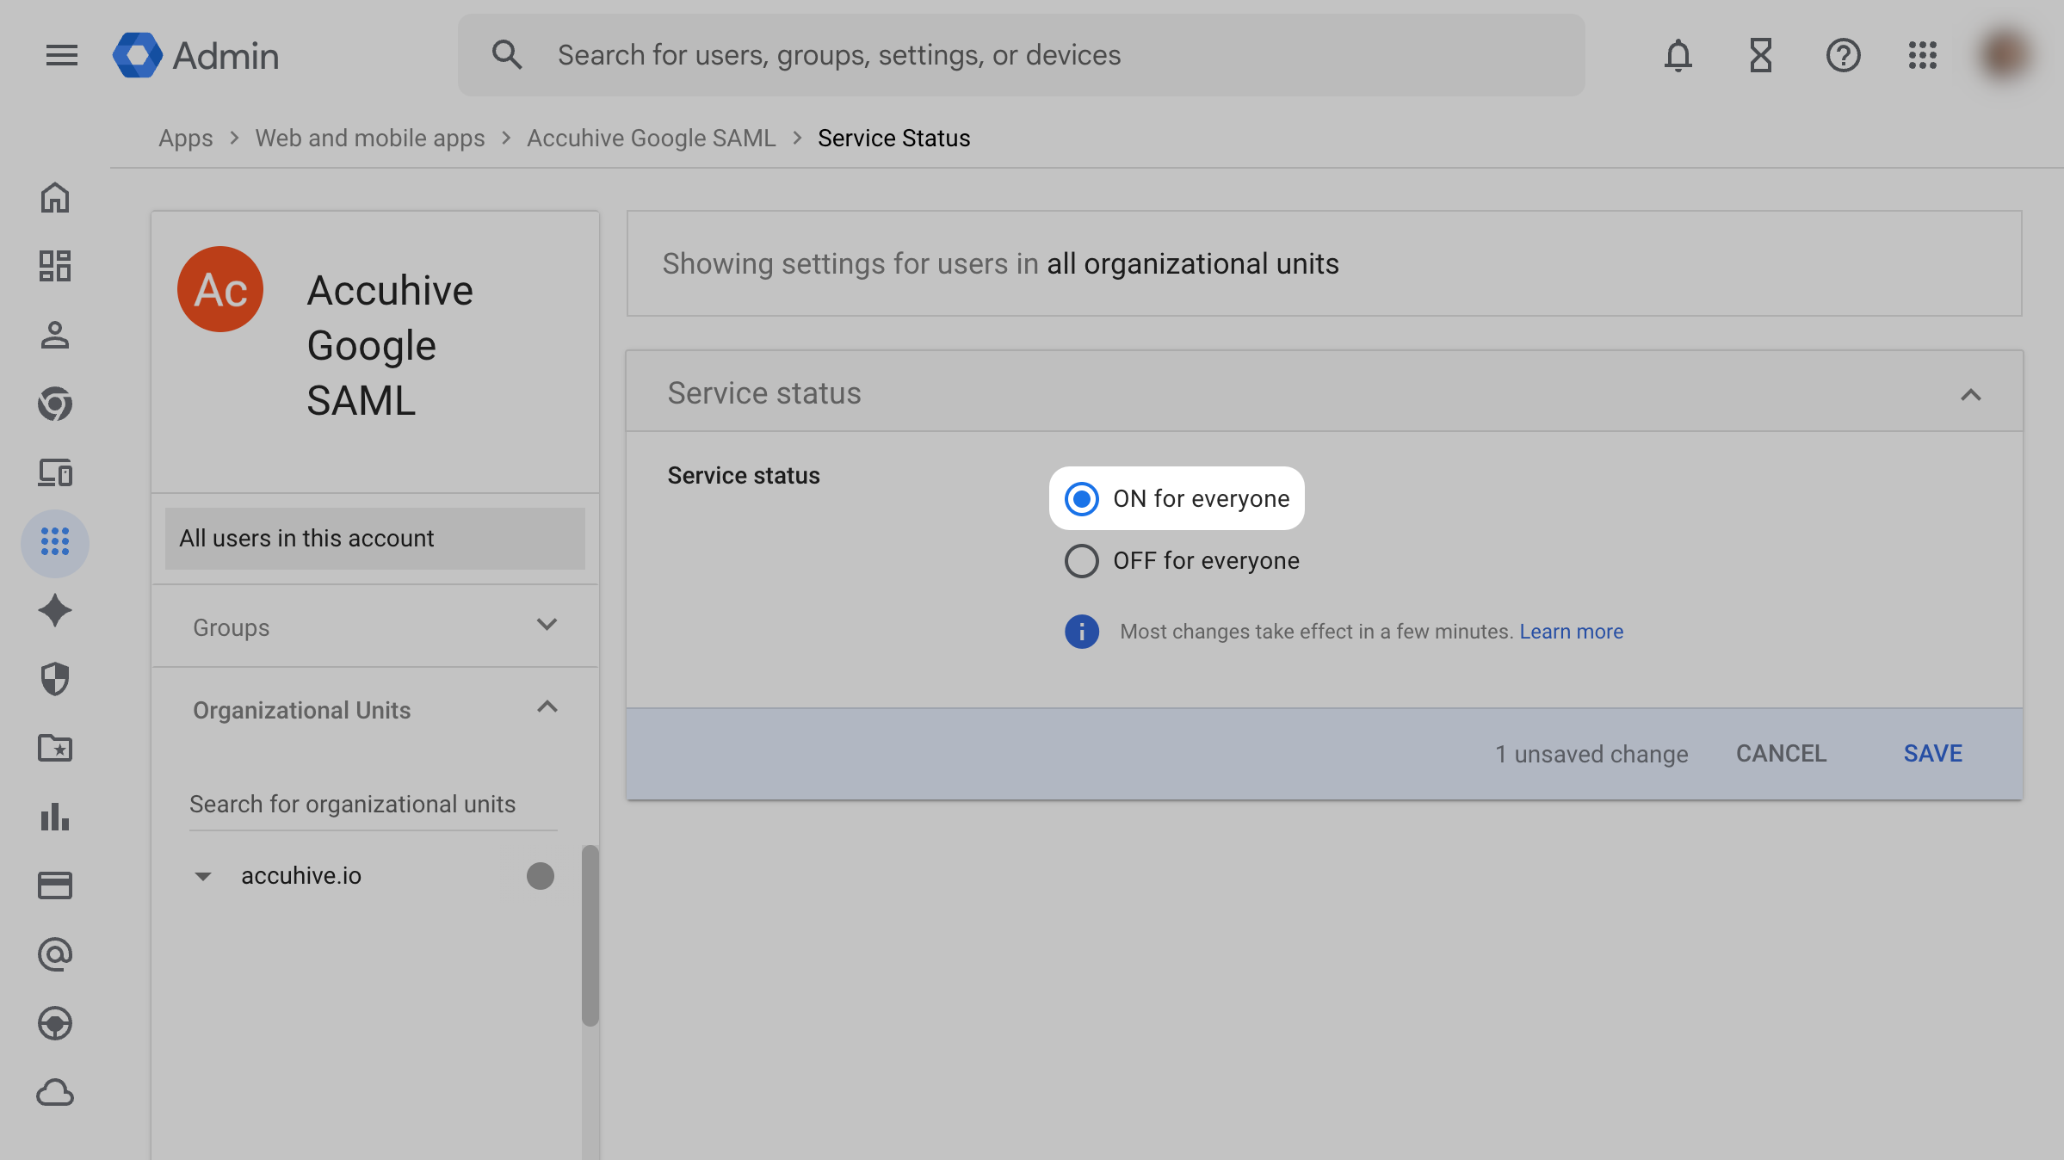Click the info icon beside changes notice

click(1082, 632)
